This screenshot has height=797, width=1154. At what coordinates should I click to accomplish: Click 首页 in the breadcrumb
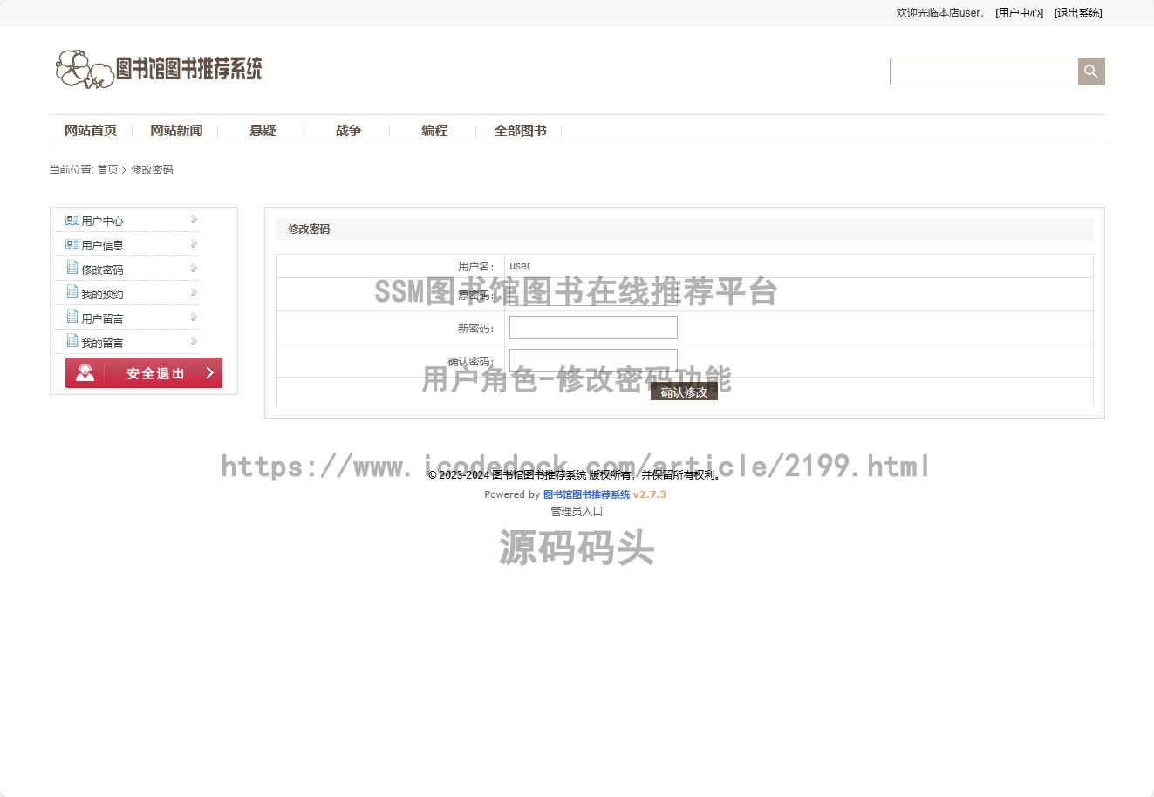point(107,170)
